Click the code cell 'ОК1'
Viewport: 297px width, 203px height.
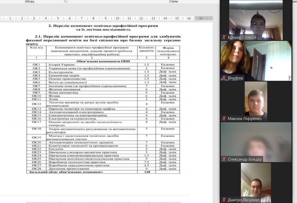click(36, 65)
